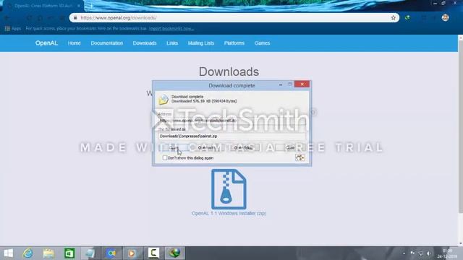
Task: Open File Explorer from taskbar
Action: coord(48,253)
